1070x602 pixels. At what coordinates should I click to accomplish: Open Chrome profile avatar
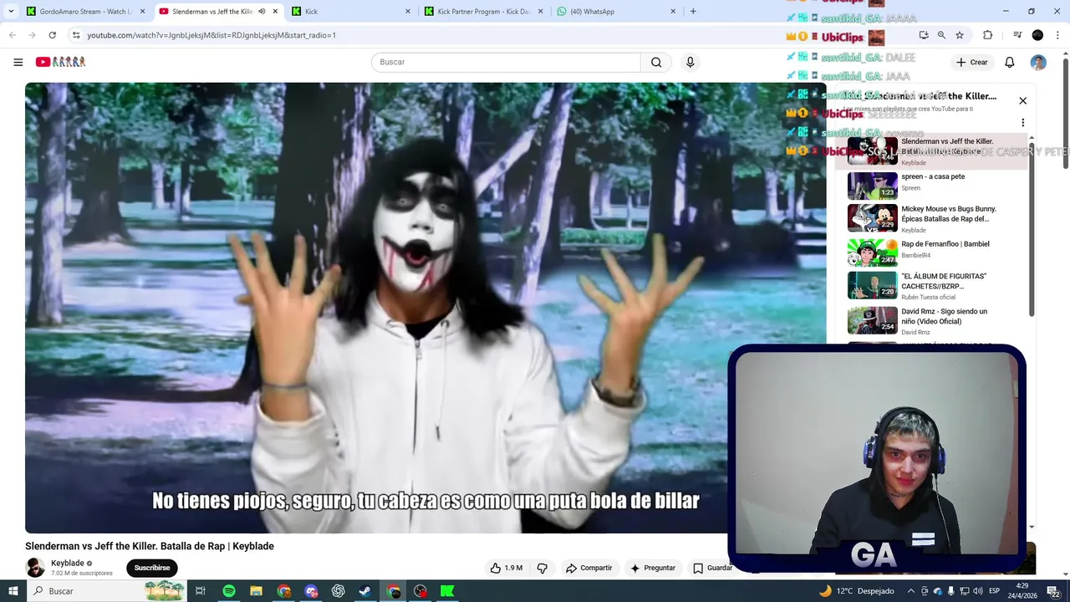[x=1037, y=35]
